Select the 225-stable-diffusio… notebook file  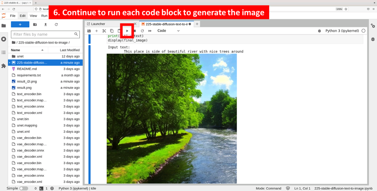coord(46,62)
